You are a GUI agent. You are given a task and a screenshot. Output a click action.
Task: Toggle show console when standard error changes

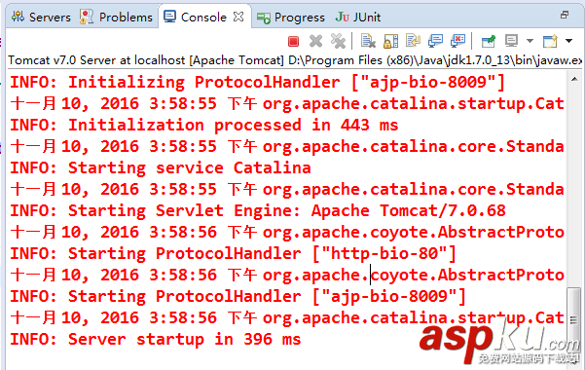[x=457, y=41]
